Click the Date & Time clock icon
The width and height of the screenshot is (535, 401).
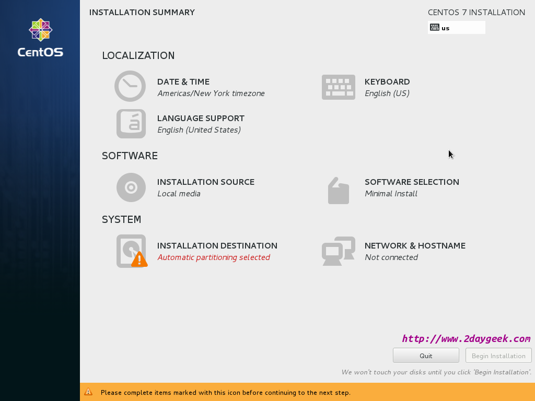(130, 86)
